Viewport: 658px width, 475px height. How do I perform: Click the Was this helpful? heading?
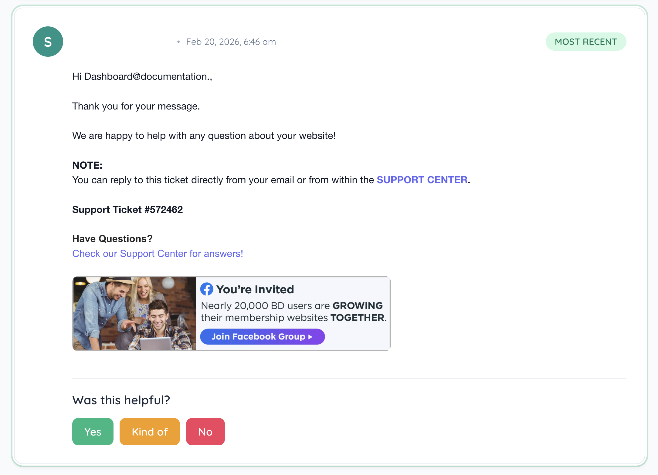point(121,400)
